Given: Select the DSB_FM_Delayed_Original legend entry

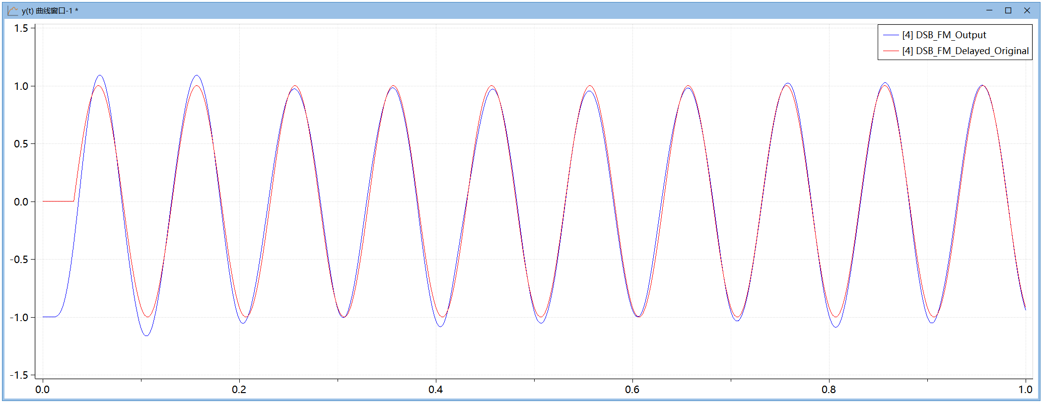Looking at the screenshot, I should (x=965, y=51).
